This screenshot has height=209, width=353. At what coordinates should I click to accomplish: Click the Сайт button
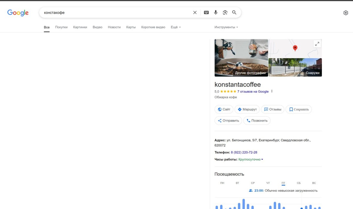224,109
